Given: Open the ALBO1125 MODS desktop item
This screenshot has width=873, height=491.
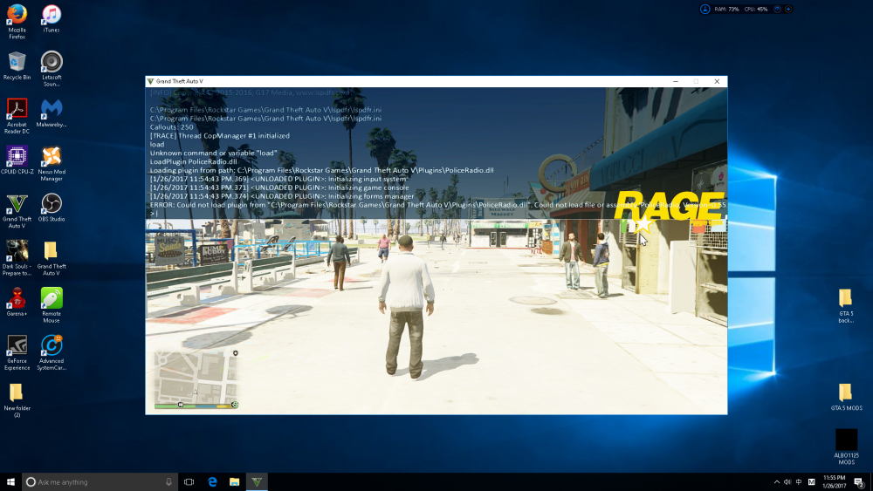Looking at the screenshot, I should point(846,447).
